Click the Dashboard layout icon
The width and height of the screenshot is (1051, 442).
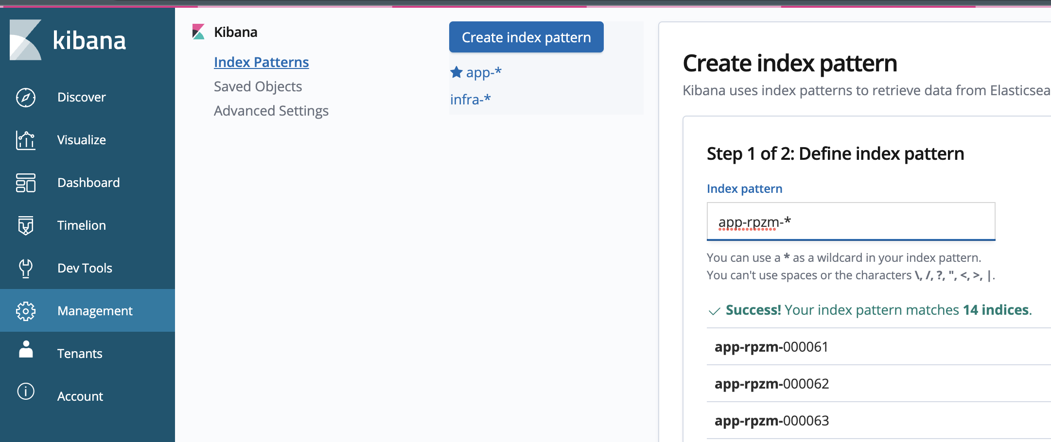(26, 183)
